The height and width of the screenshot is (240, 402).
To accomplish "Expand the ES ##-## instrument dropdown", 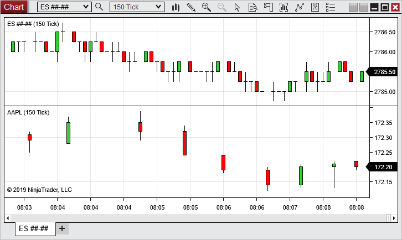I will tap(85, 7).
